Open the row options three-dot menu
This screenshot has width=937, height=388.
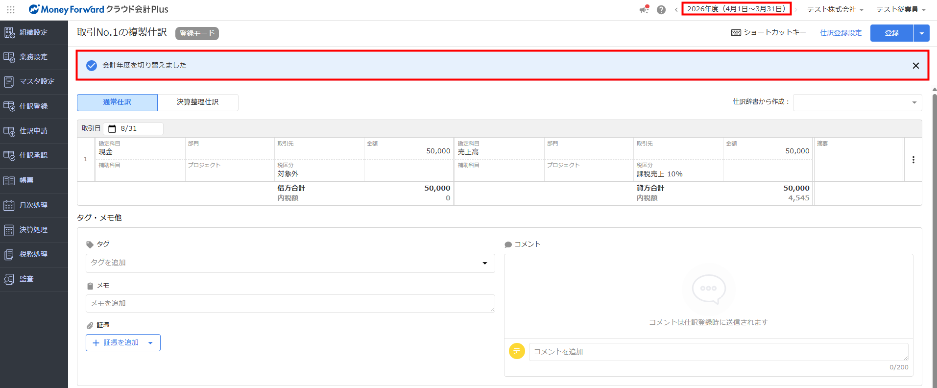[x=913, y=160]
